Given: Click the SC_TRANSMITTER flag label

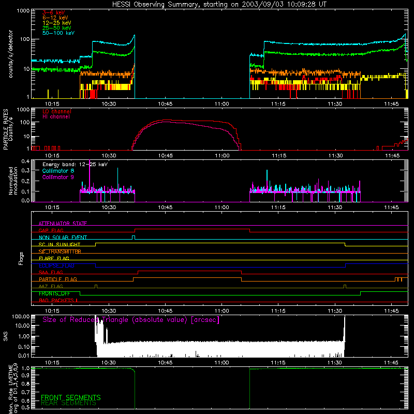Looking at the screenshot, I should click(x=60, y=252).
